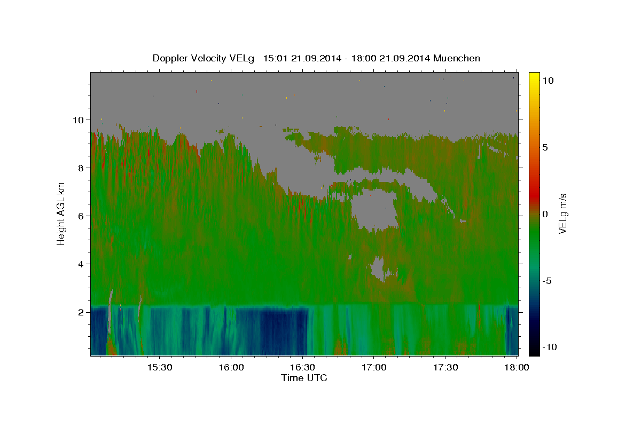
Task: Click the 15:30 time tick label
Action: click(160, 367)
